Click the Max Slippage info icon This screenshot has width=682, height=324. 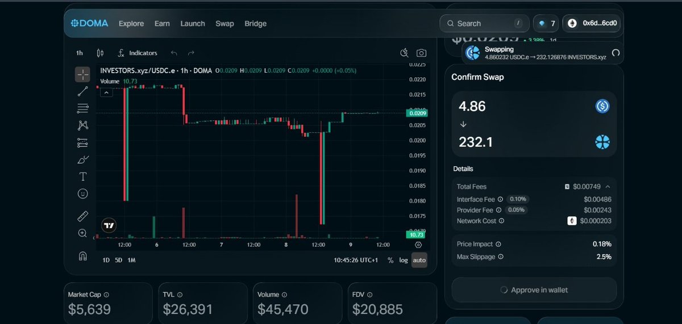point(501,256)
